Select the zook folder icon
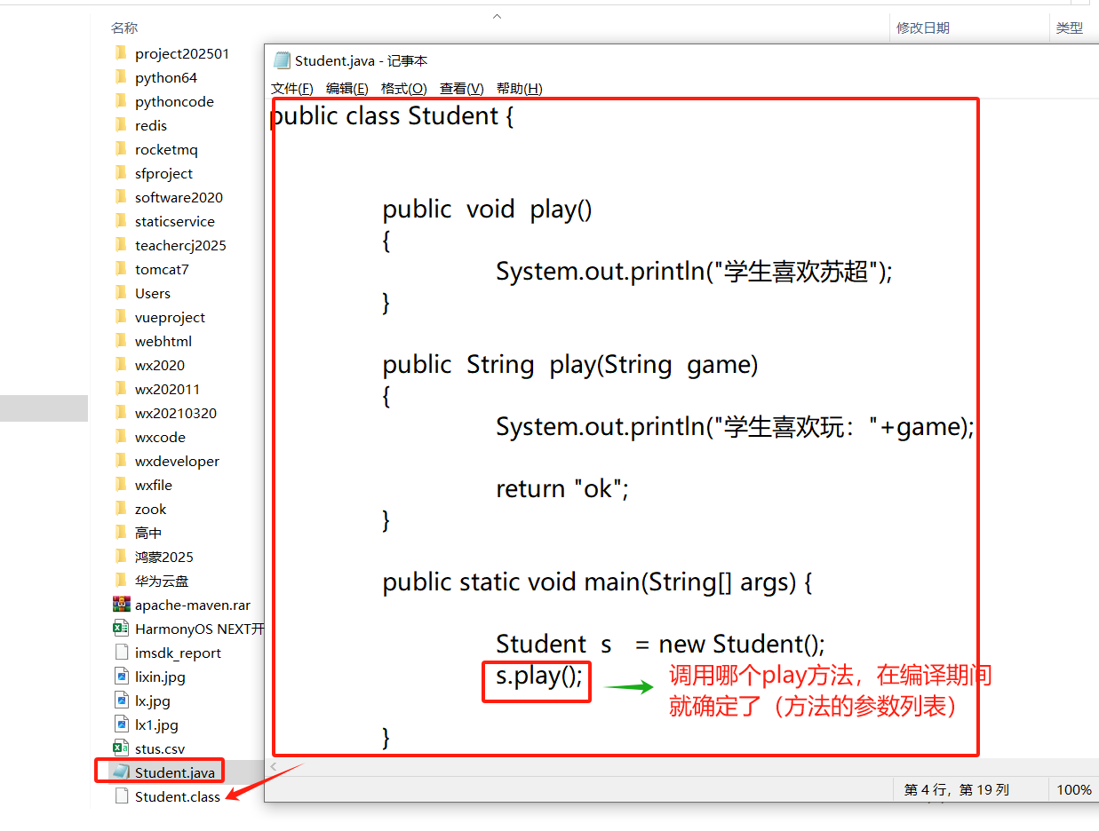Screen dimensions: 1099x831 click(x=121, y=509)
